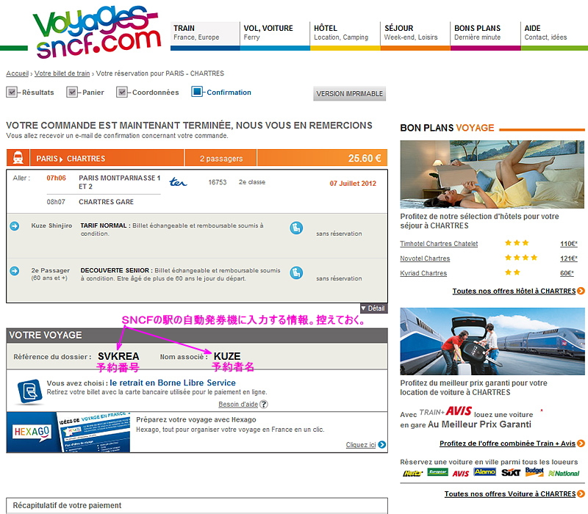
Task: Click the VERSION IMPRIMABLE button
Action: click(x=350, y=94)
